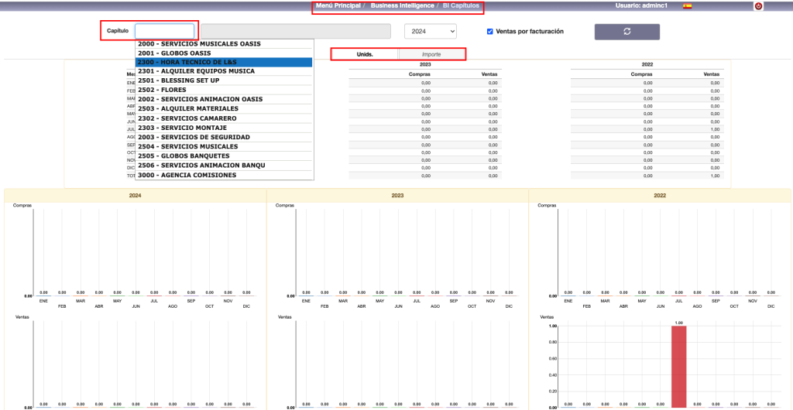The width and height of the screenshot is (793, 410).
Task: Click the Capítulo input field
Action: coord(164,31)
